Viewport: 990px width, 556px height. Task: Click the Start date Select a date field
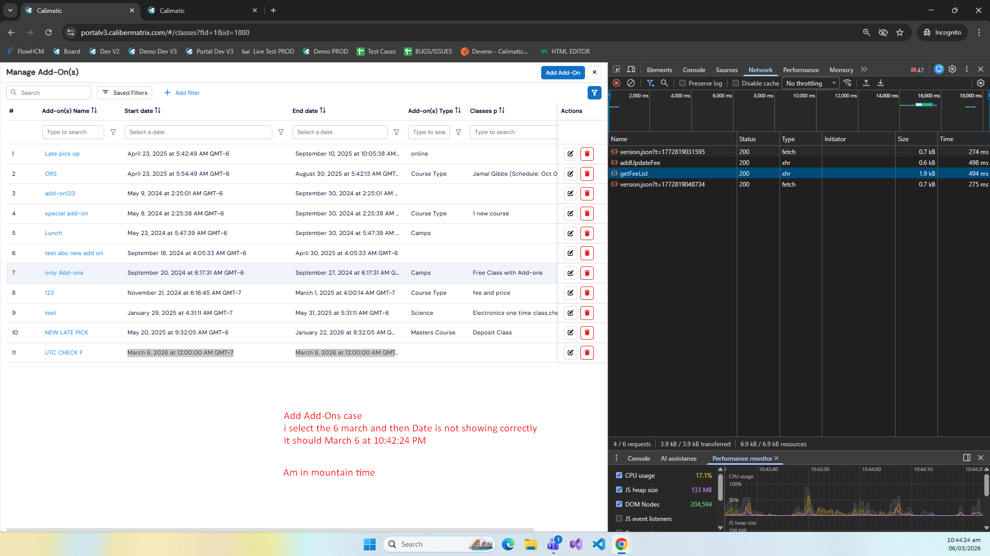click(x=198, y=132)
